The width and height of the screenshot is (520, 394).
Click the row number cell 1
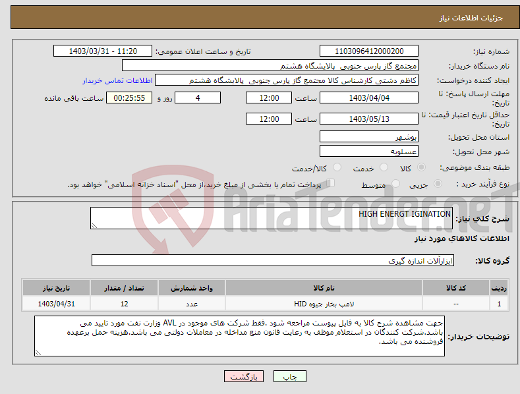click(499, 304)
